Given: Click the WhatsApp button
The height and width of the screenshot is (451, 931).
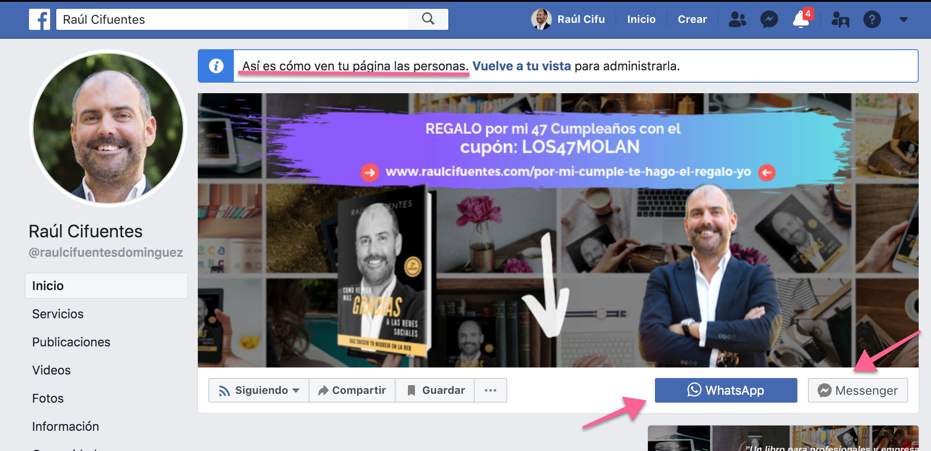Looking at the screenshot, I should point(726,390).
